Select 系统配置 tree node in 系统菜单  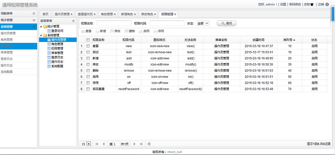pos(57,66)
